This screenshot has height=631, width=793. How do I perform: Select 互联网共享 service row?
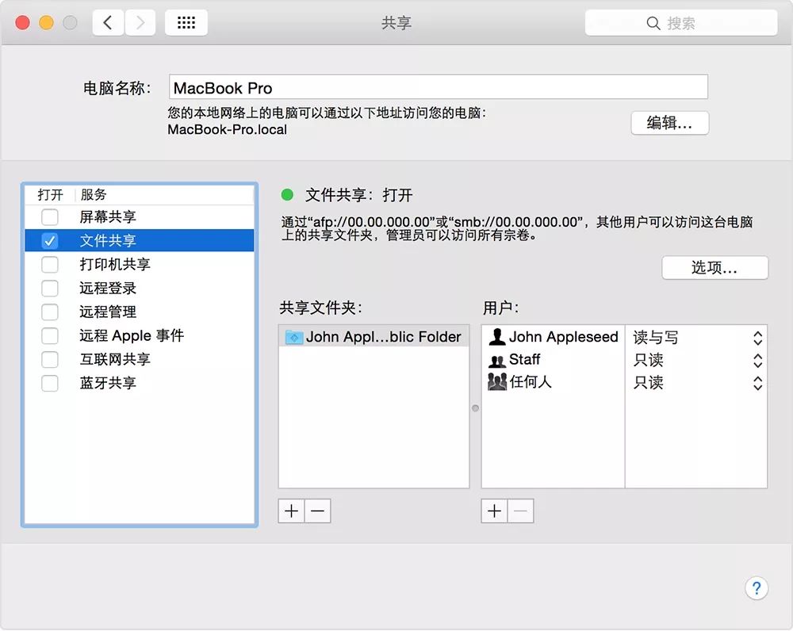(140, 359)
